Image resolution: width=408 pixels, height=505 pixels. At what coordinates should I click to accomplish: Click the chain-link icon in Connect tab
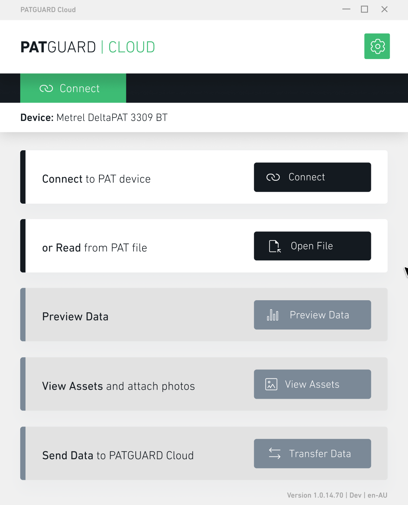[46, 88]
